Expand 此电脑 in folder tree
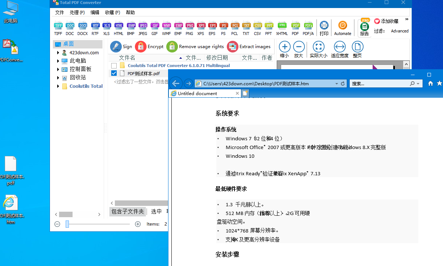Viewport: 443px width, 266px height. 58,61
